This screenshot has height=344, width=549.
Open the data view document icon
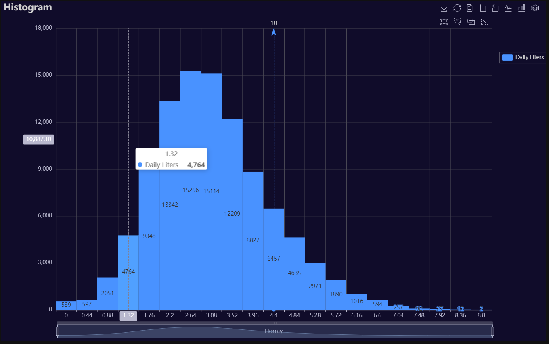coord(470,8)
